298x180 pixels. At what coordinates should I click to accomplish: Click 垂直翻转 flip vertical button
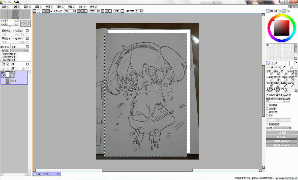[x=281, y=137]
